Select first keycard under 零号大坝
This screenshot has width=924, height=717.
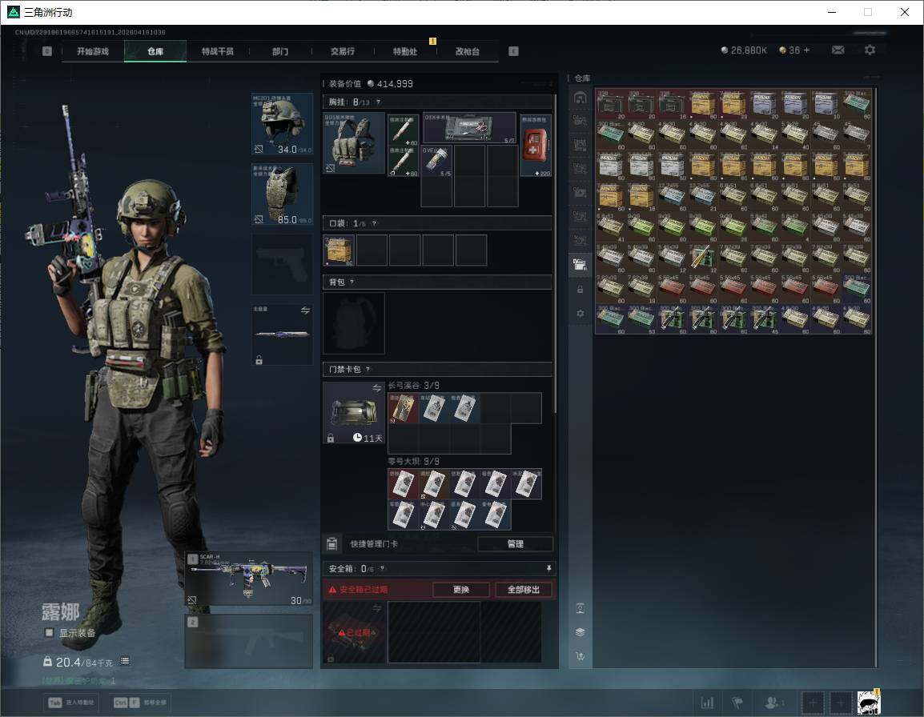[403, 484]
